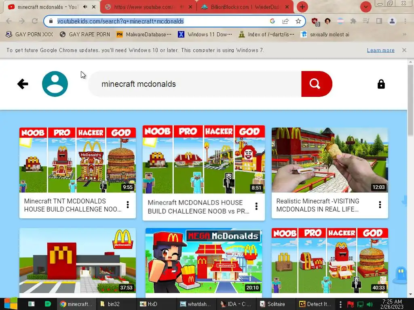414x310 pixels.
Task: Switch to IDA in taskbar
Action: pos(236,304)
